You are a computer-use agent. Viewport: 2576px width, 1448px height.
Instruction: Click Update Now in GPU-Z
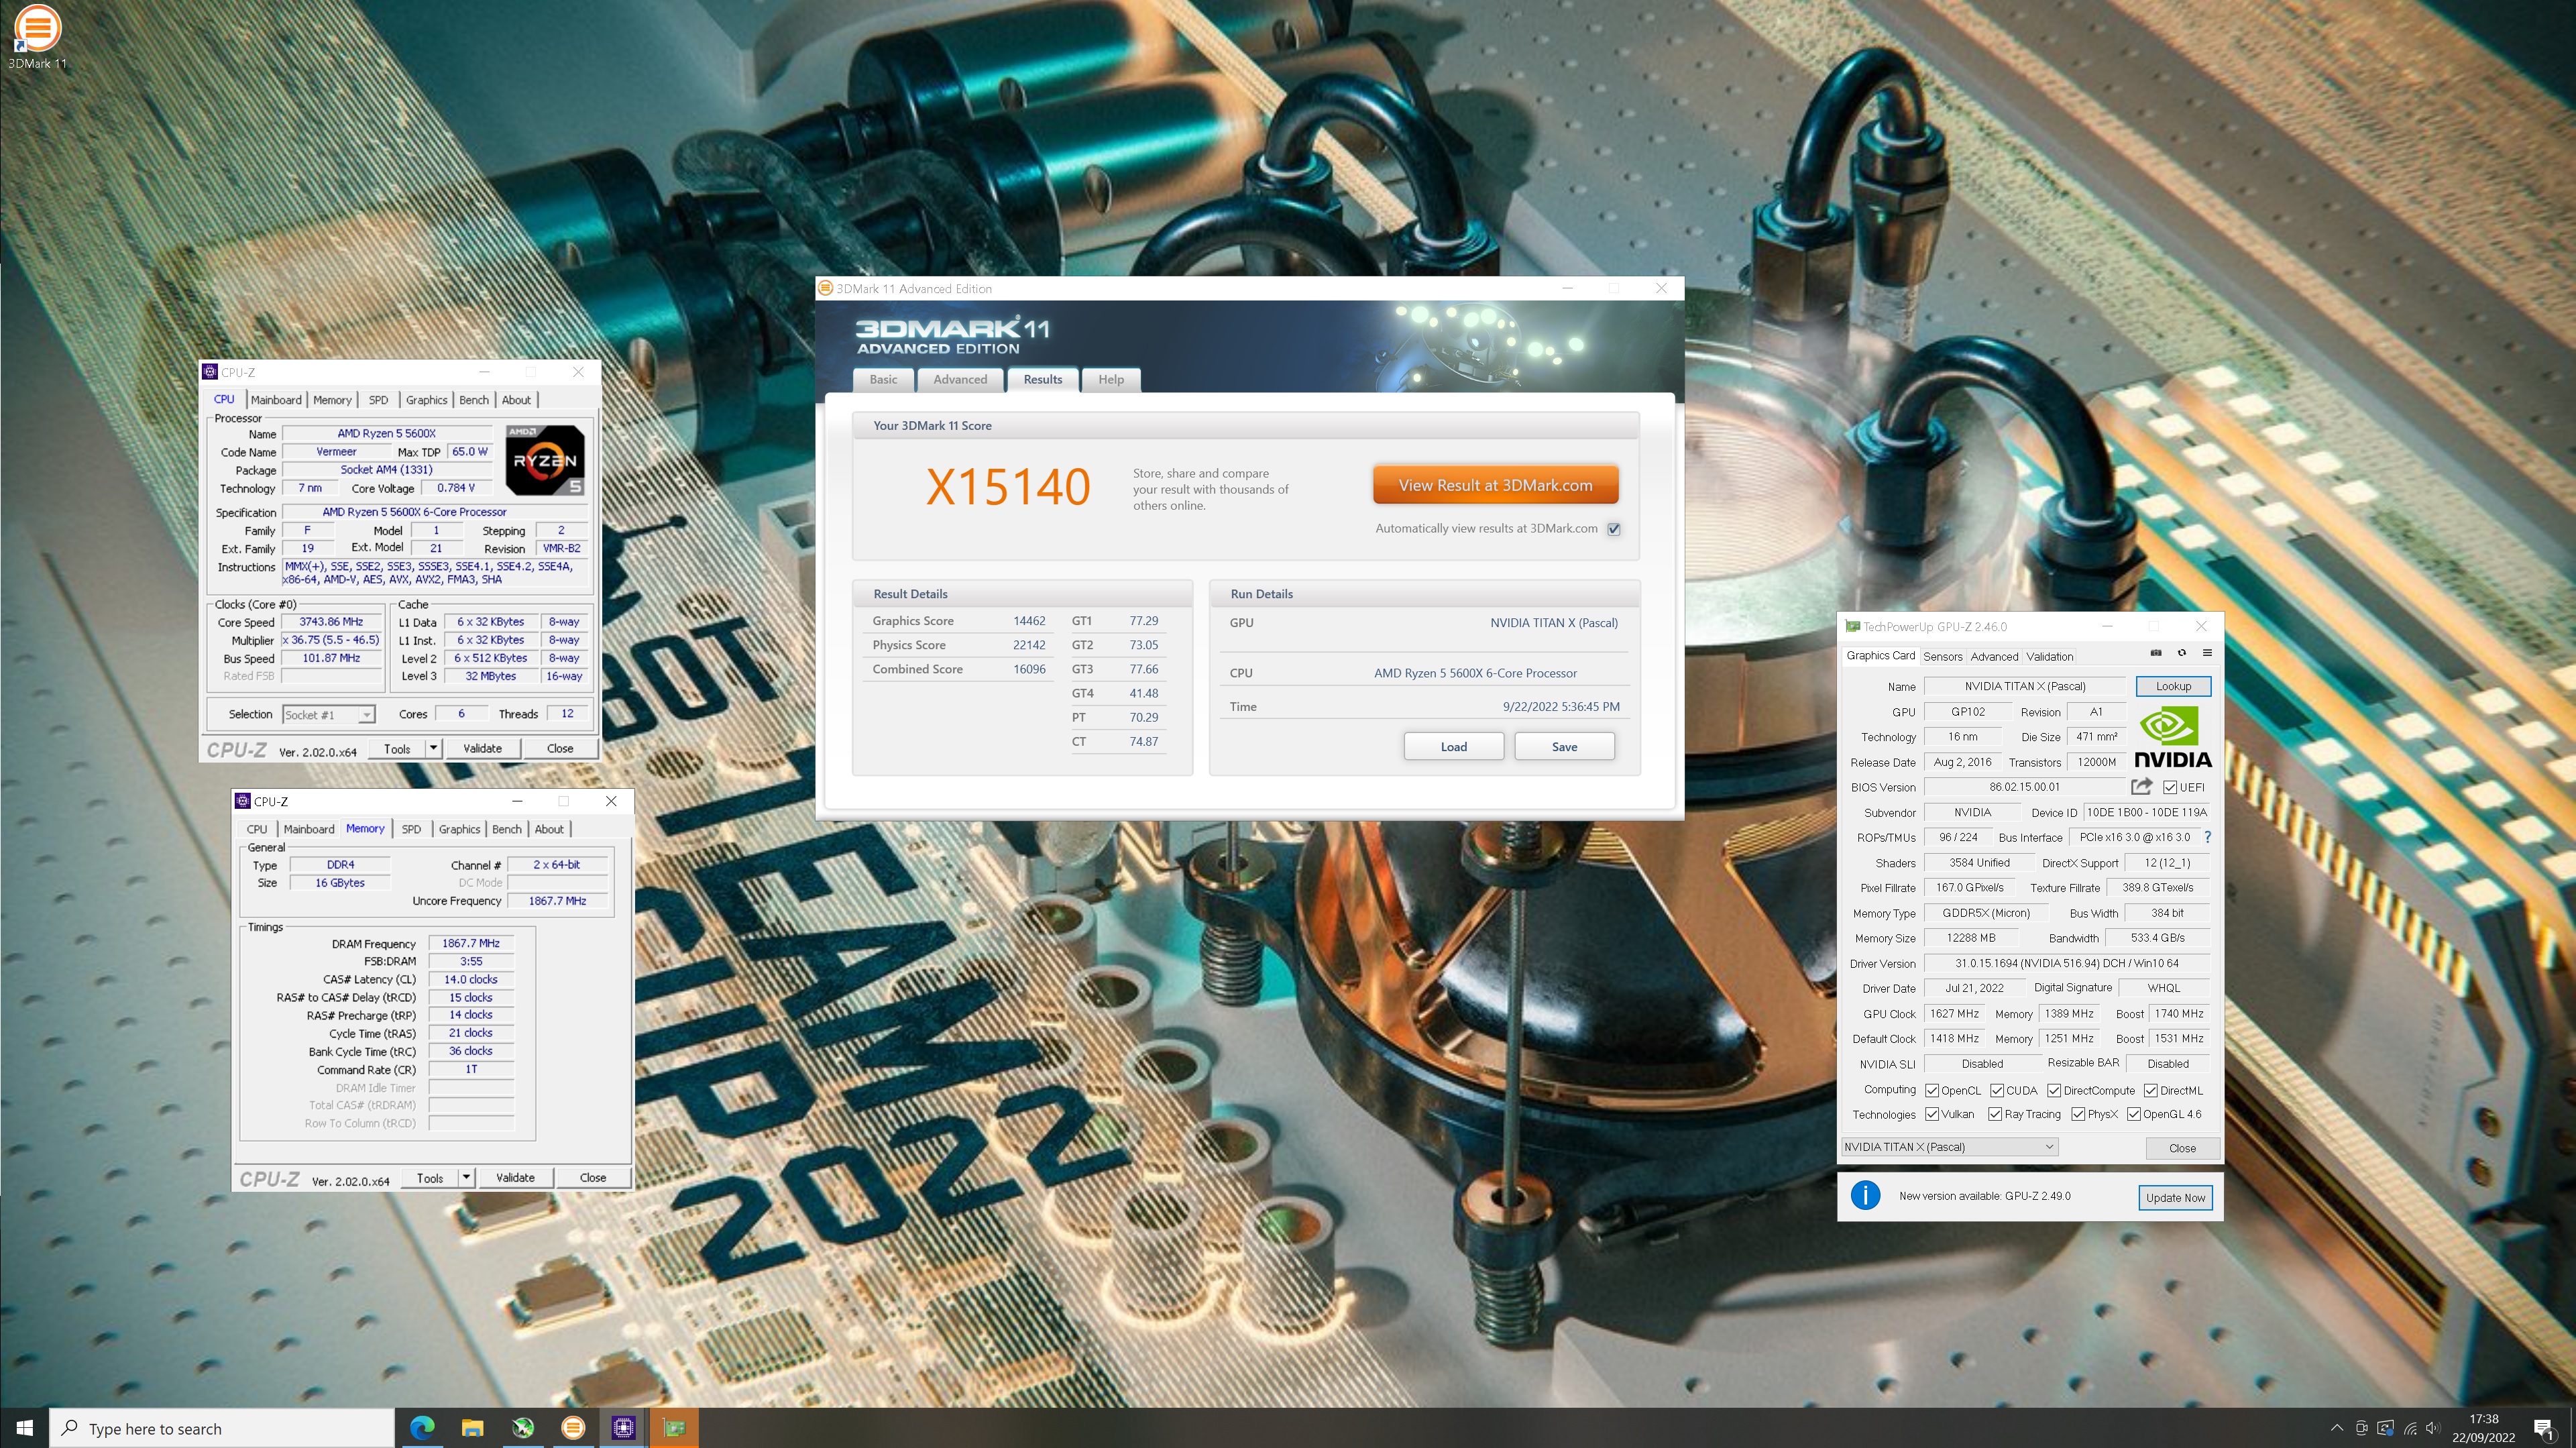point(2175,1197)
